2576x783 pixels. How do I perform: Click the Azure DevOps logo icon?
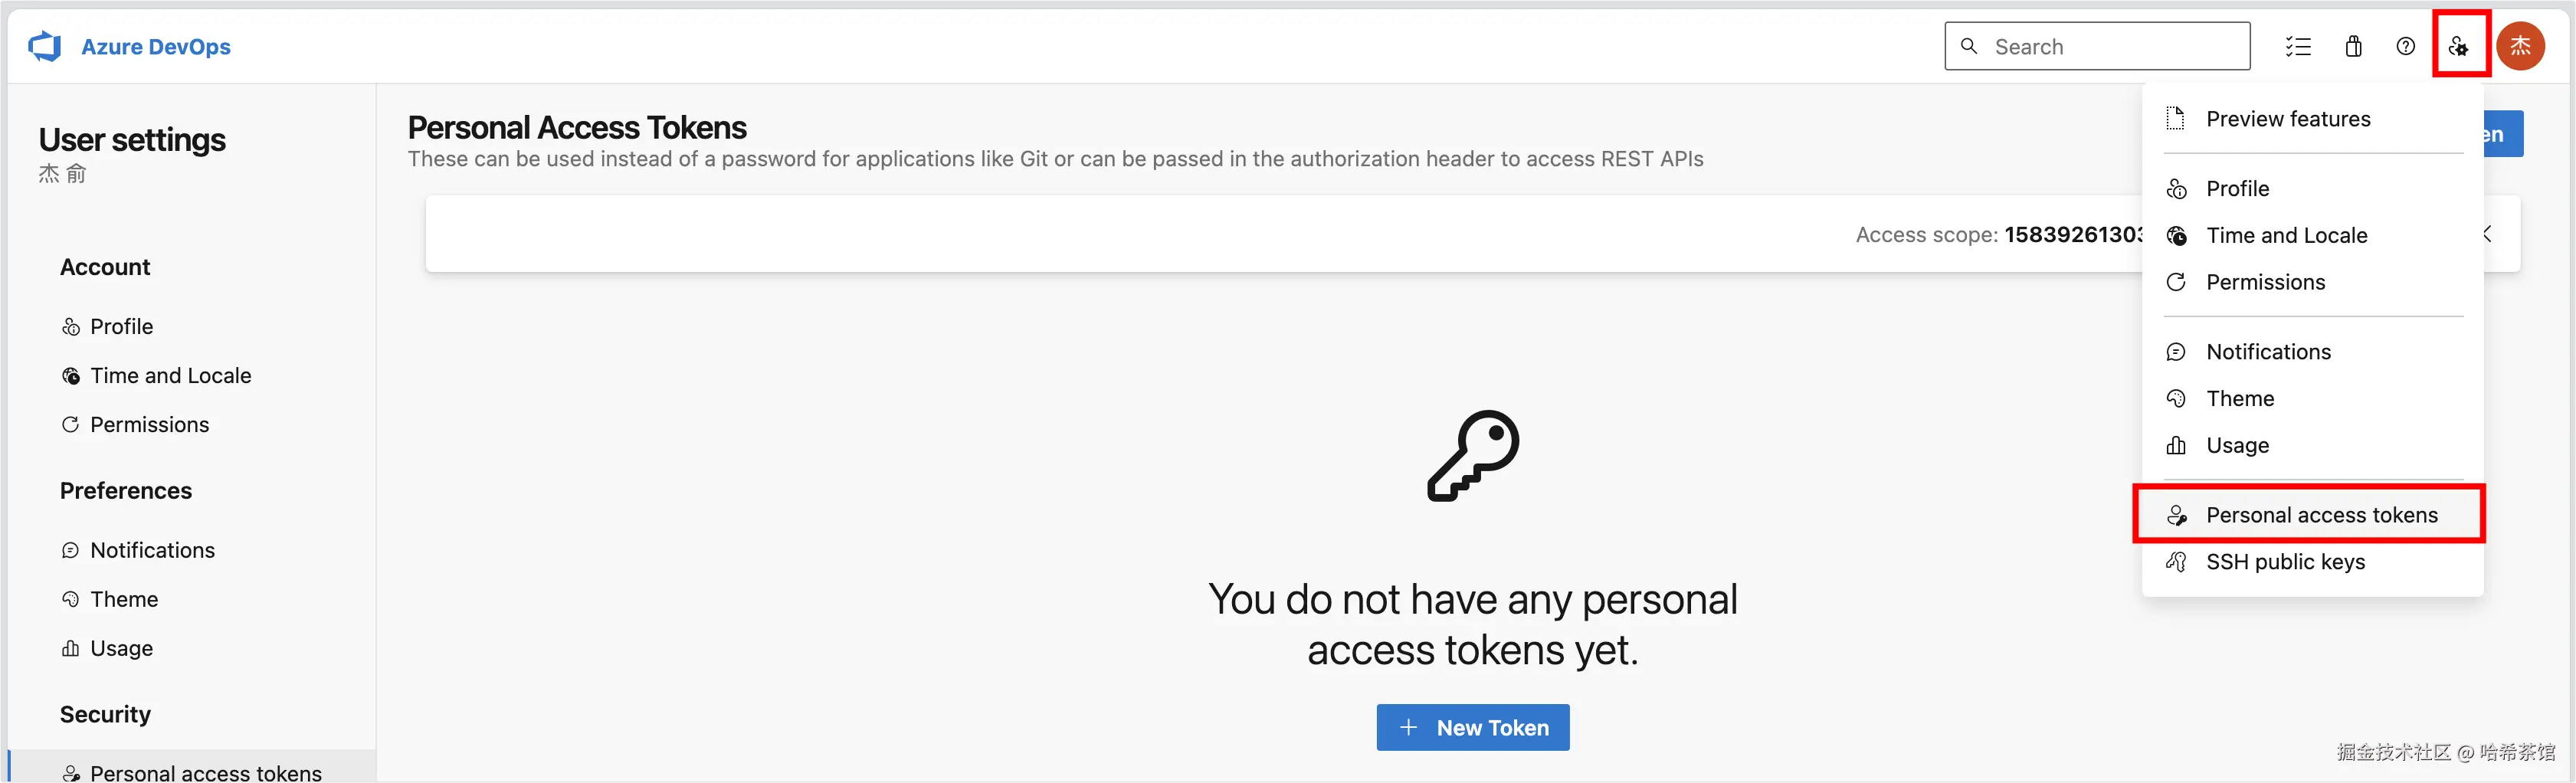(x=45, y=46)
